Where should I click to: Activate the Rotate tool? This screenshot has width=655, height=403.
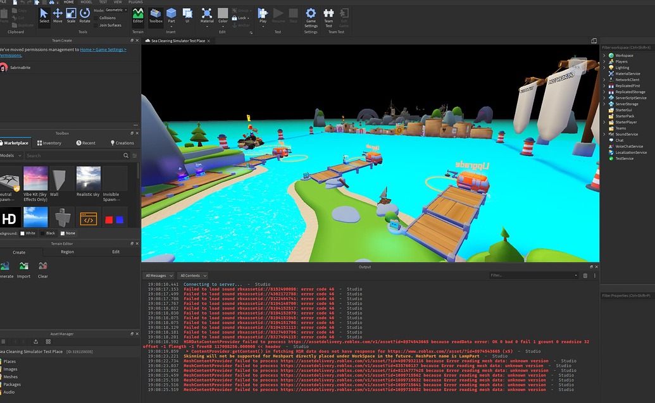click(85, 16)
